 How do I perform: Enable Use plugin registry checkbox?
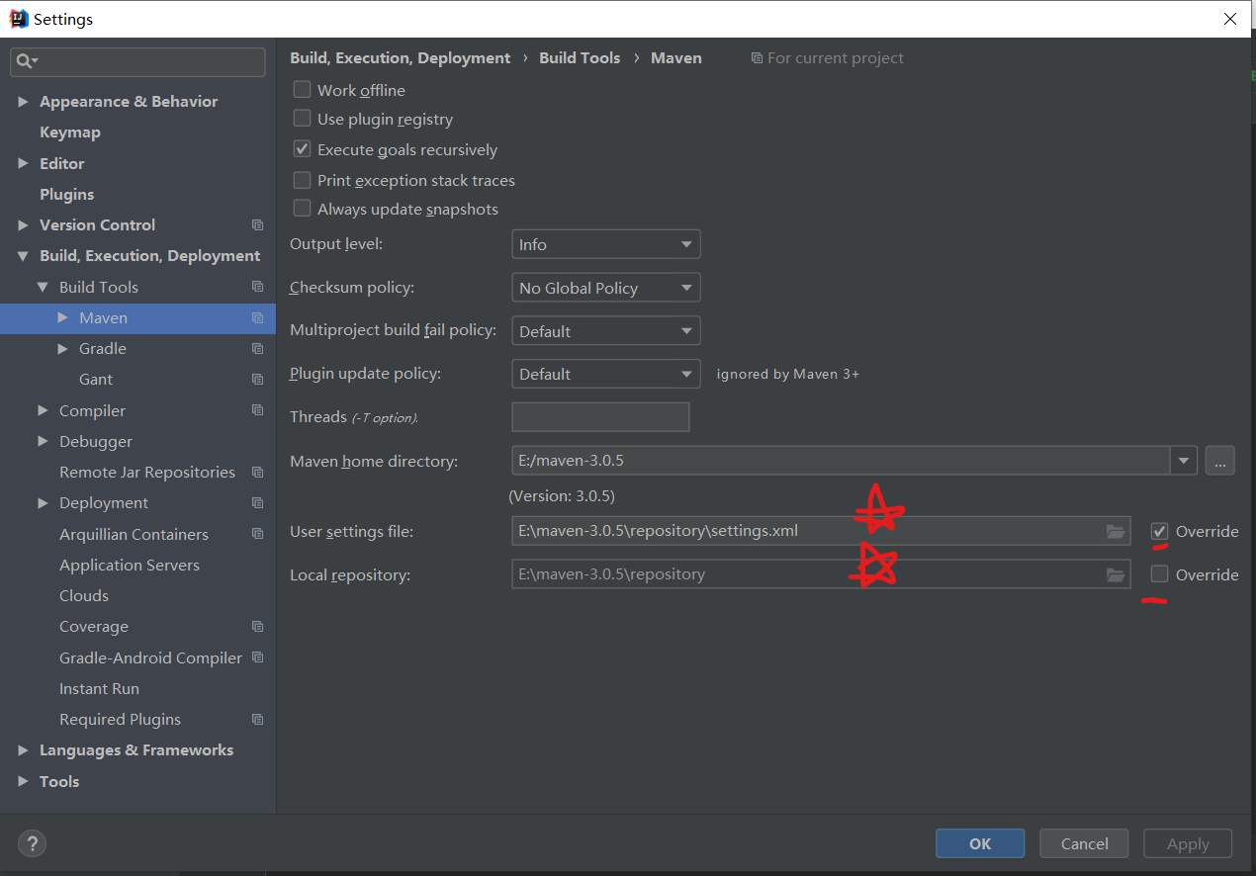tap(303, 119)
